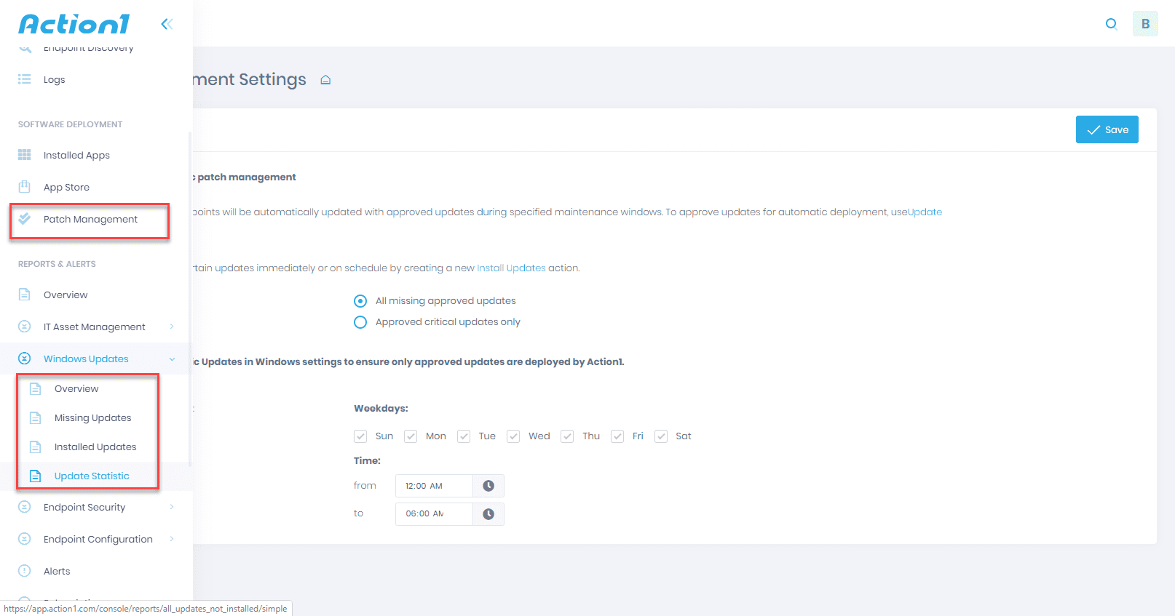Open Windows Updates menu label

(86, 359)
